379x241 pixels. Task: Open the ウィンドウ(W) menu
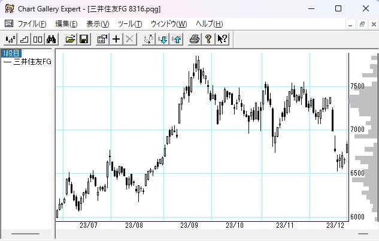pyautogui.click(x=169, y=24)
